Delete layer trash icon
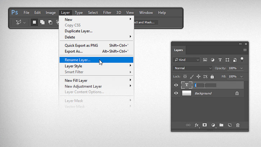The height and width of the screenshot is (147, 261). coord(238,125)
